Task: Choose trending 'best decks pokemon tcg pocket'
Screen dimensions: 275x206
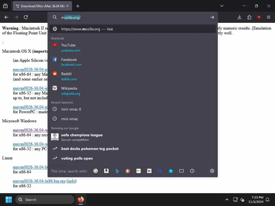Action: tap(133, 149)
